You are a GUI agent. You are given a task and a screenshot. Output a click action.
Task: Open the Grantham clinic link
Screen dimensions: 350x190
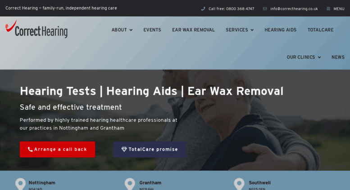click(x=150, y=183)
